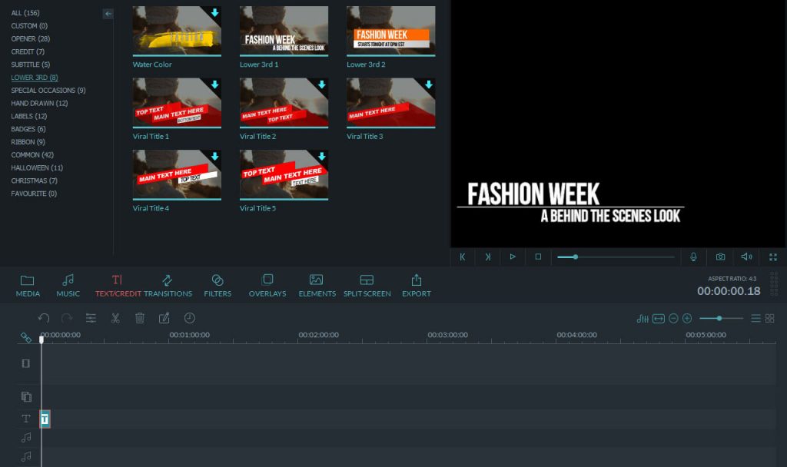Select the Water Color title thumbnail
The height and width of the screenshot is (467, 787).
point(177,30)
